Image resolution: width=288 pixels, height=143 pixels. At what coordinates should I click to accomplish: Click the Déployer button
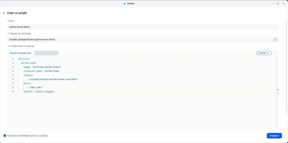pyautogui.click(x=274, y=136)
